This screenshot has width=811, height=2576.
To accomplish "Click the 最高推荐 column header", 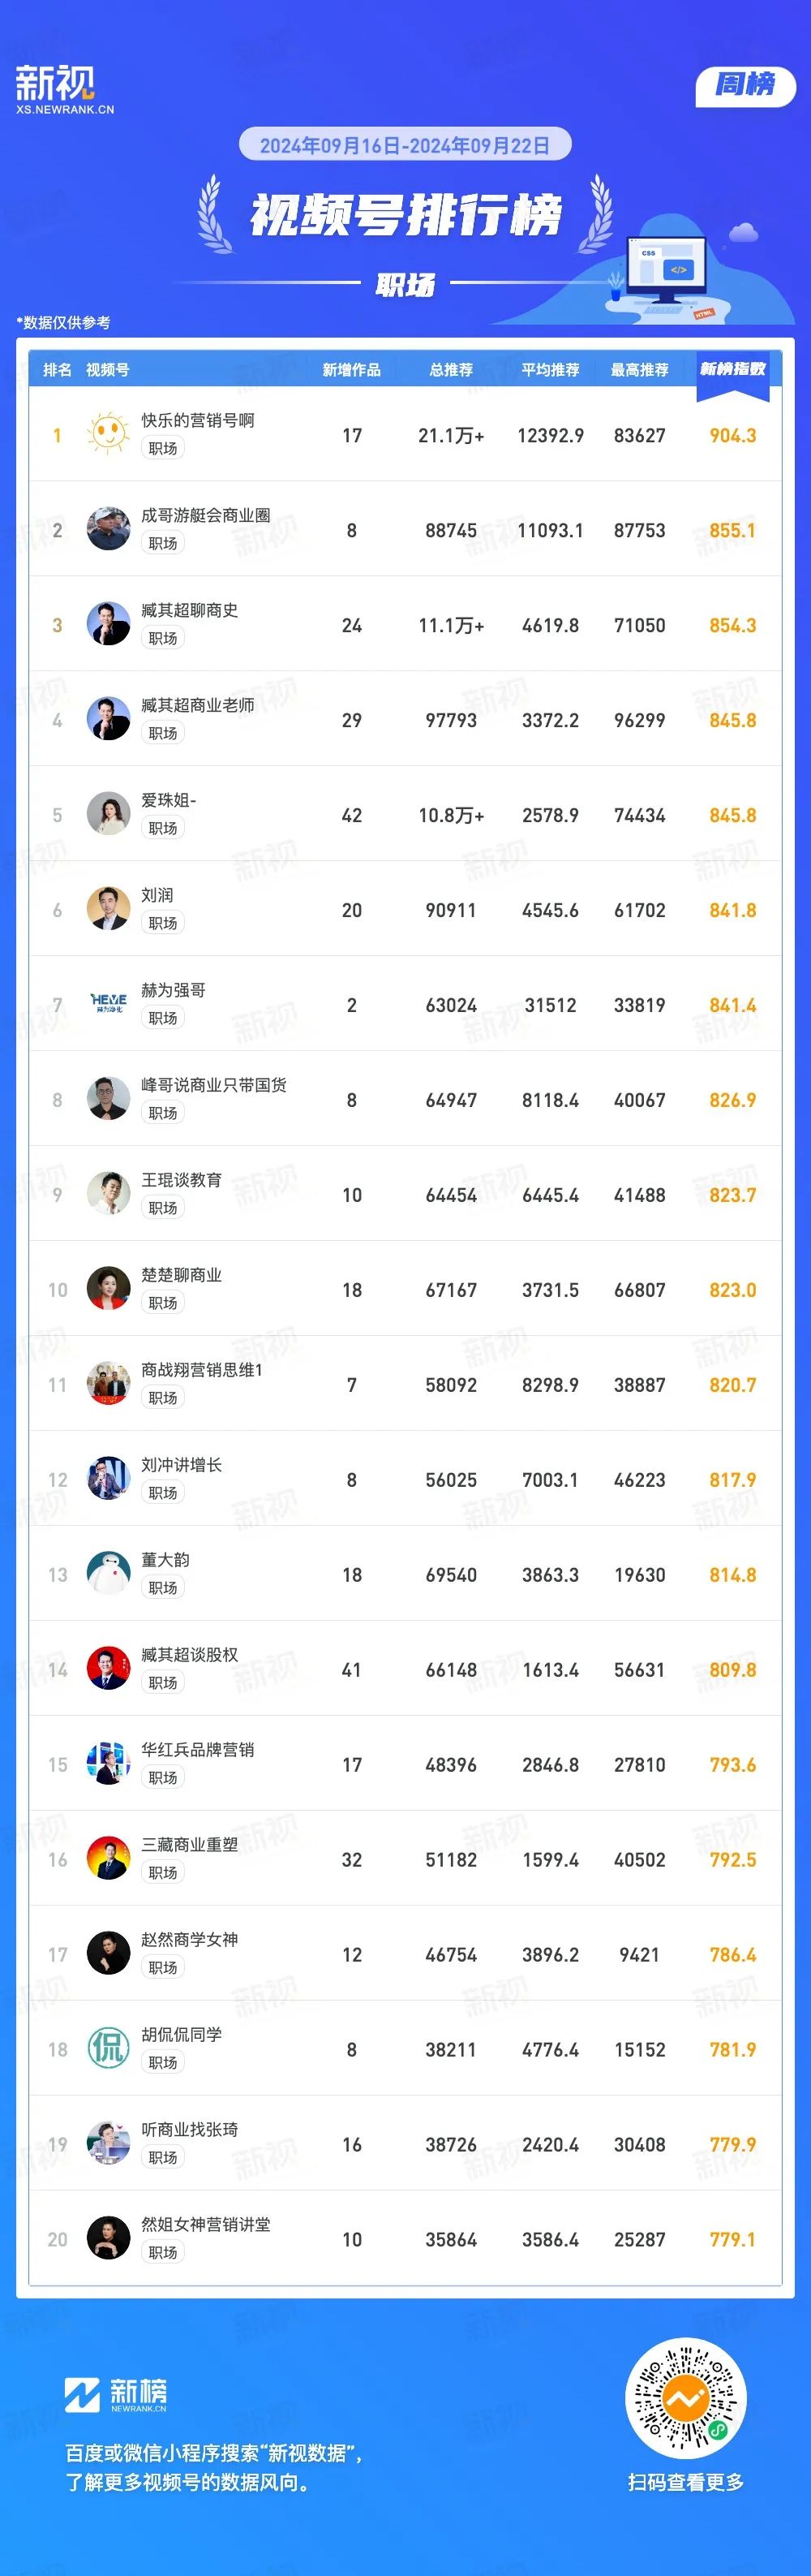I will 640,370.
